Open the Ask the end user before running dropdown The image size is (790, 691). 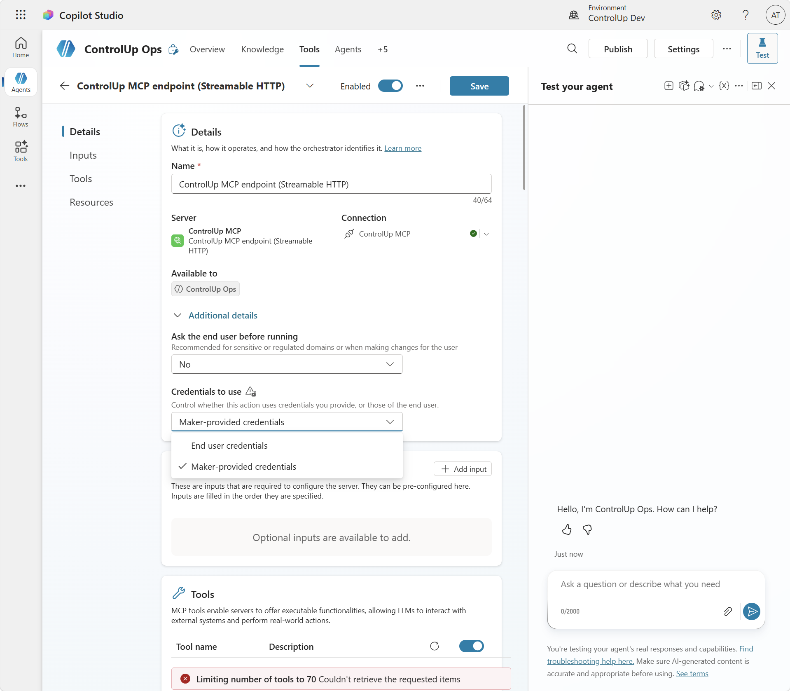(287, 364)
